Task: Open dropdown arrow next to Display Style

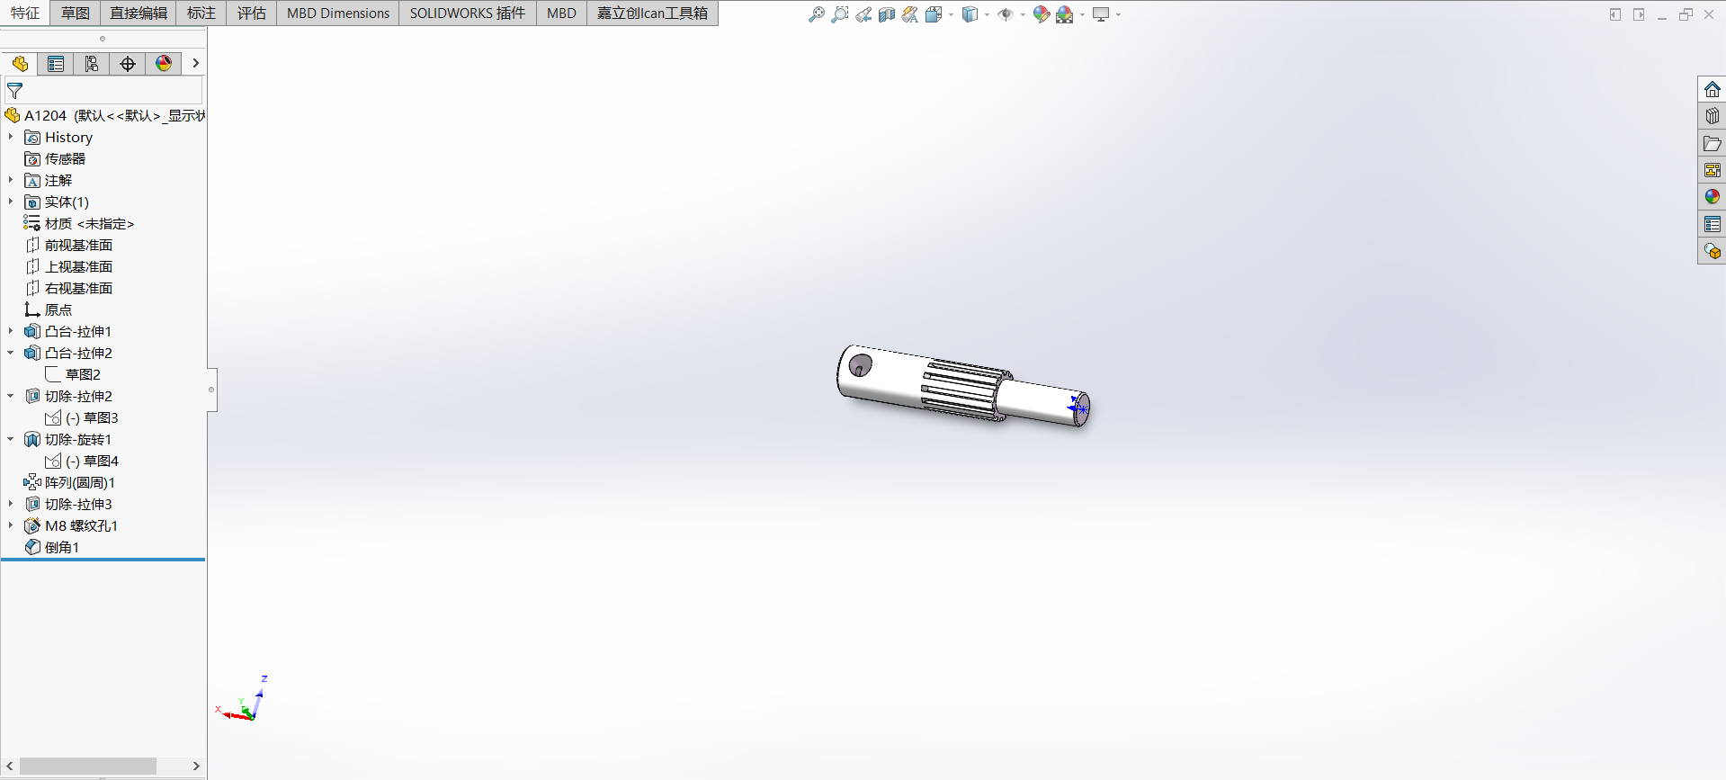Action: tap(987, 15)
